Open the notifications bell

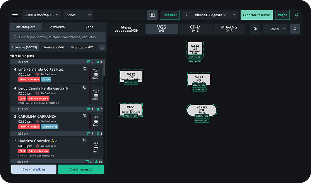pyautogui.click(x=297, y=15)
